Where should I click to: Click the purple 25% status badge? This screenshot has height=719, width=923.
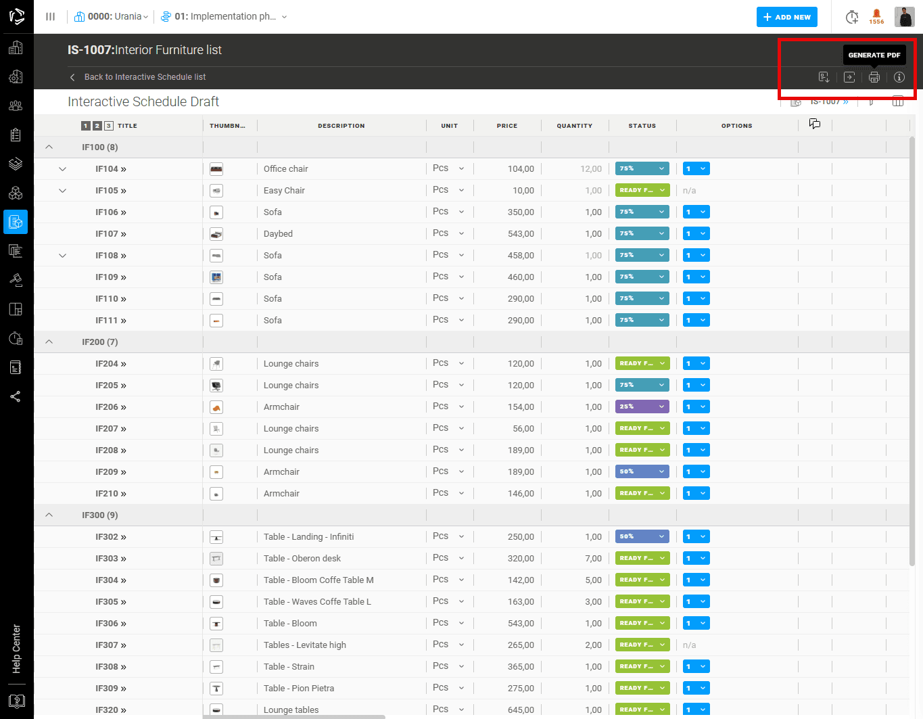(x=642, y=407)
